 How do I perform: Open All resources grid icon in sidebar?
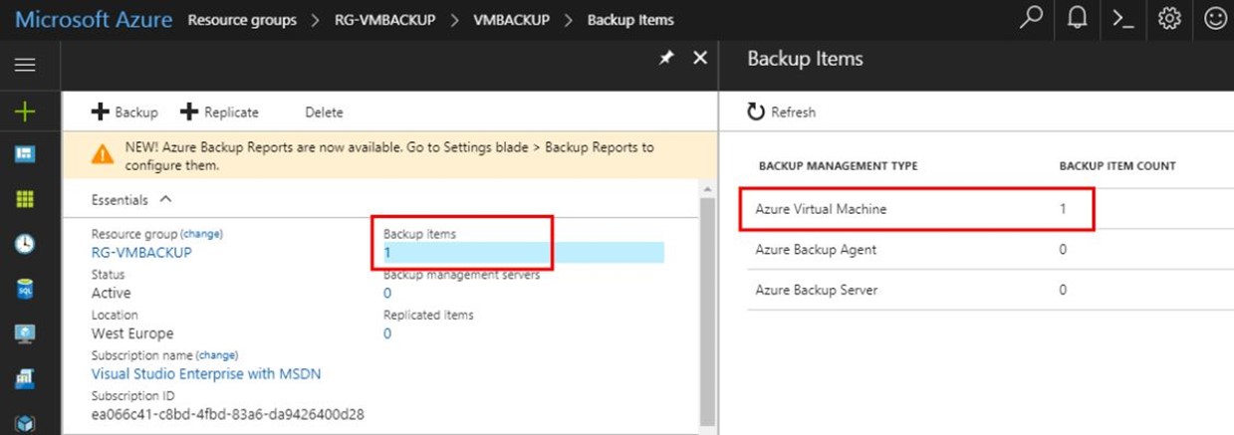point(25,199)
